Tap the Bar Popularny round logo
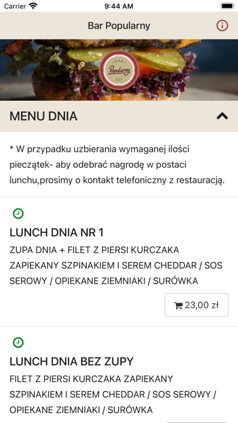The height and width of the screenshot is (423, 238). [119, 70]
